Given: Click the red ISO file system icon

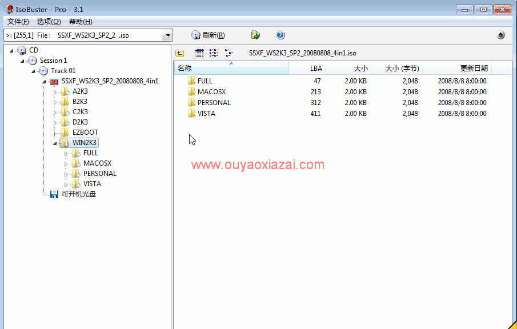Looking at the screenshot, I should (54, 82).
